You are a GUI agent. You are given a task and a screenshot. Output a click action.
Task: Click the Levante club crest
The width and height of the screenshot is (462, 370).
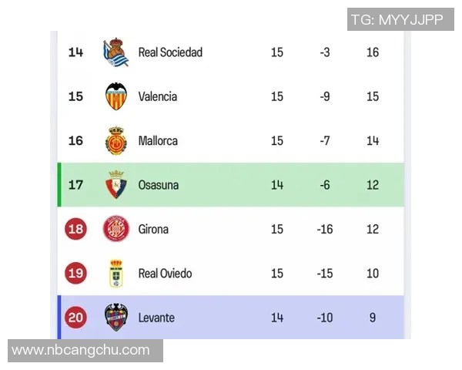click(x=116, y=318)
